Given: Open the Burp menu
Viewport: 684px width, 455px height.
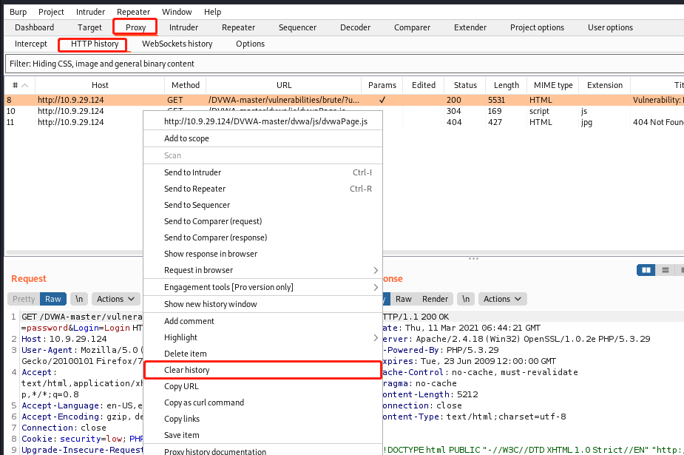Looking at the screenshot, I should [x=18, y=12].
